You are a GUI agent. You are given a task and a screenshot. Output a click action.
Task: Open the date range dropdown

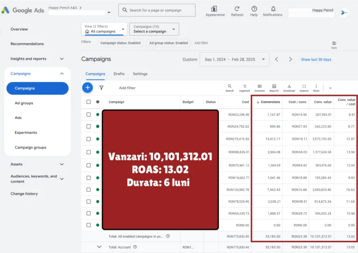(234, 60)
